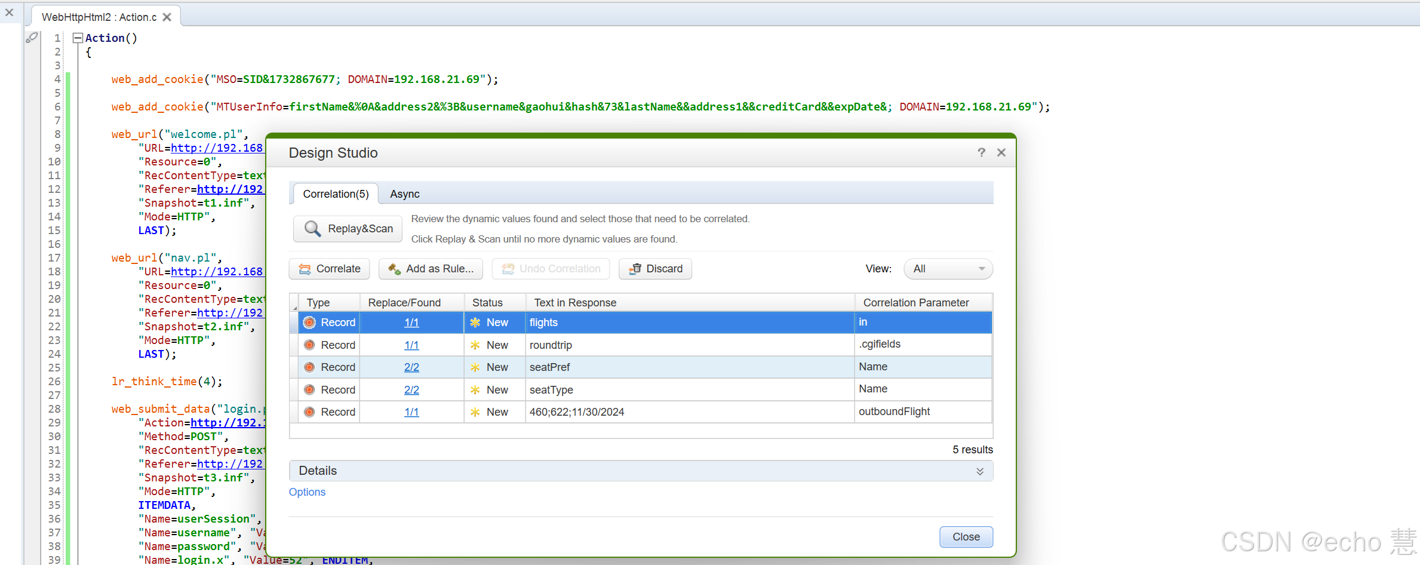This screenshot has height=565, width=1420.
Task: Expand the Details section chevron
Action: tap(980, 471)
